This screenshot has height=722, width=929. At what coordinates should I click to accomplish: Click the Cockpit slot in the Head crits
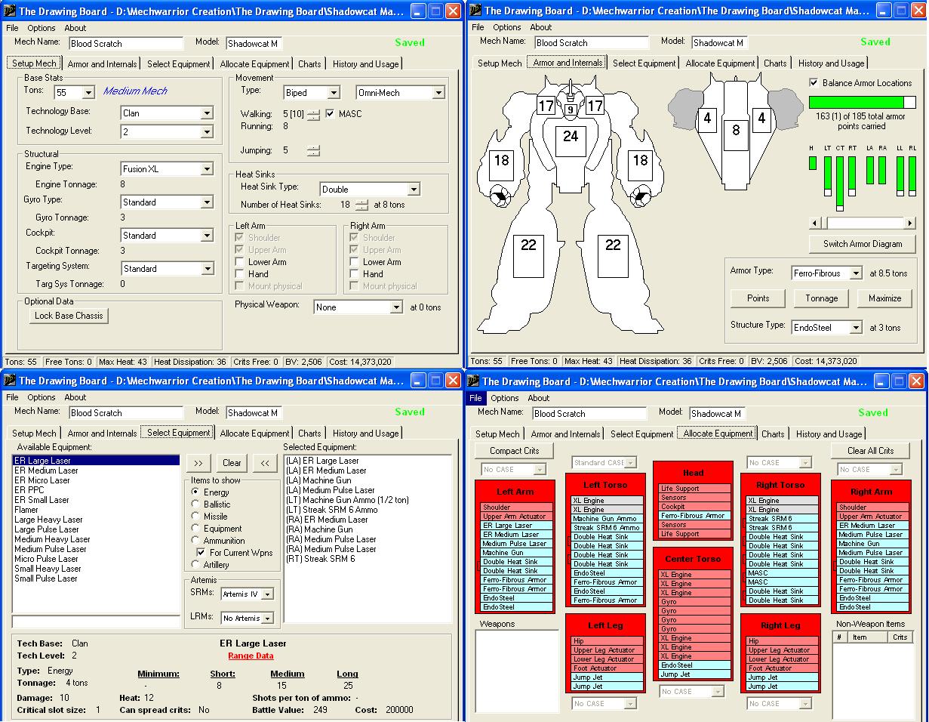coord(694,507)
